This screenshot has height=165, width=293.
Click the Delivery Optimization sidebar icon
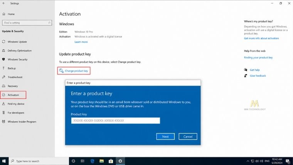click(3, 51)
